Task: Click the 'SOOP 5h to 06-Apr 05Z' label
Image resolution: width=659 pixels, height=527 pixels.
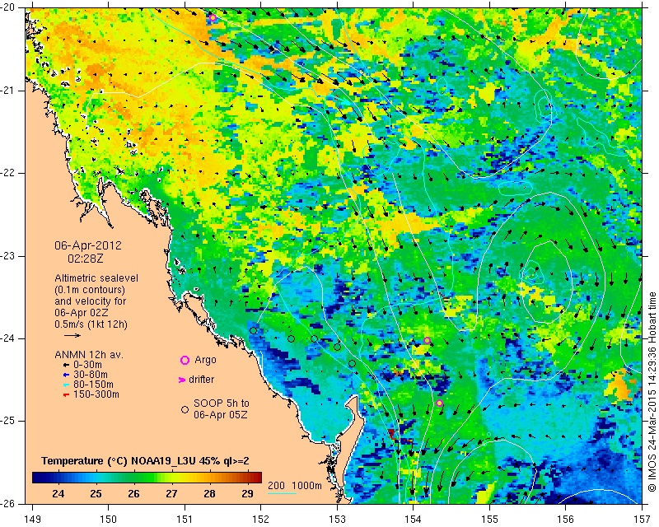Action: click(x=222, y=409)
